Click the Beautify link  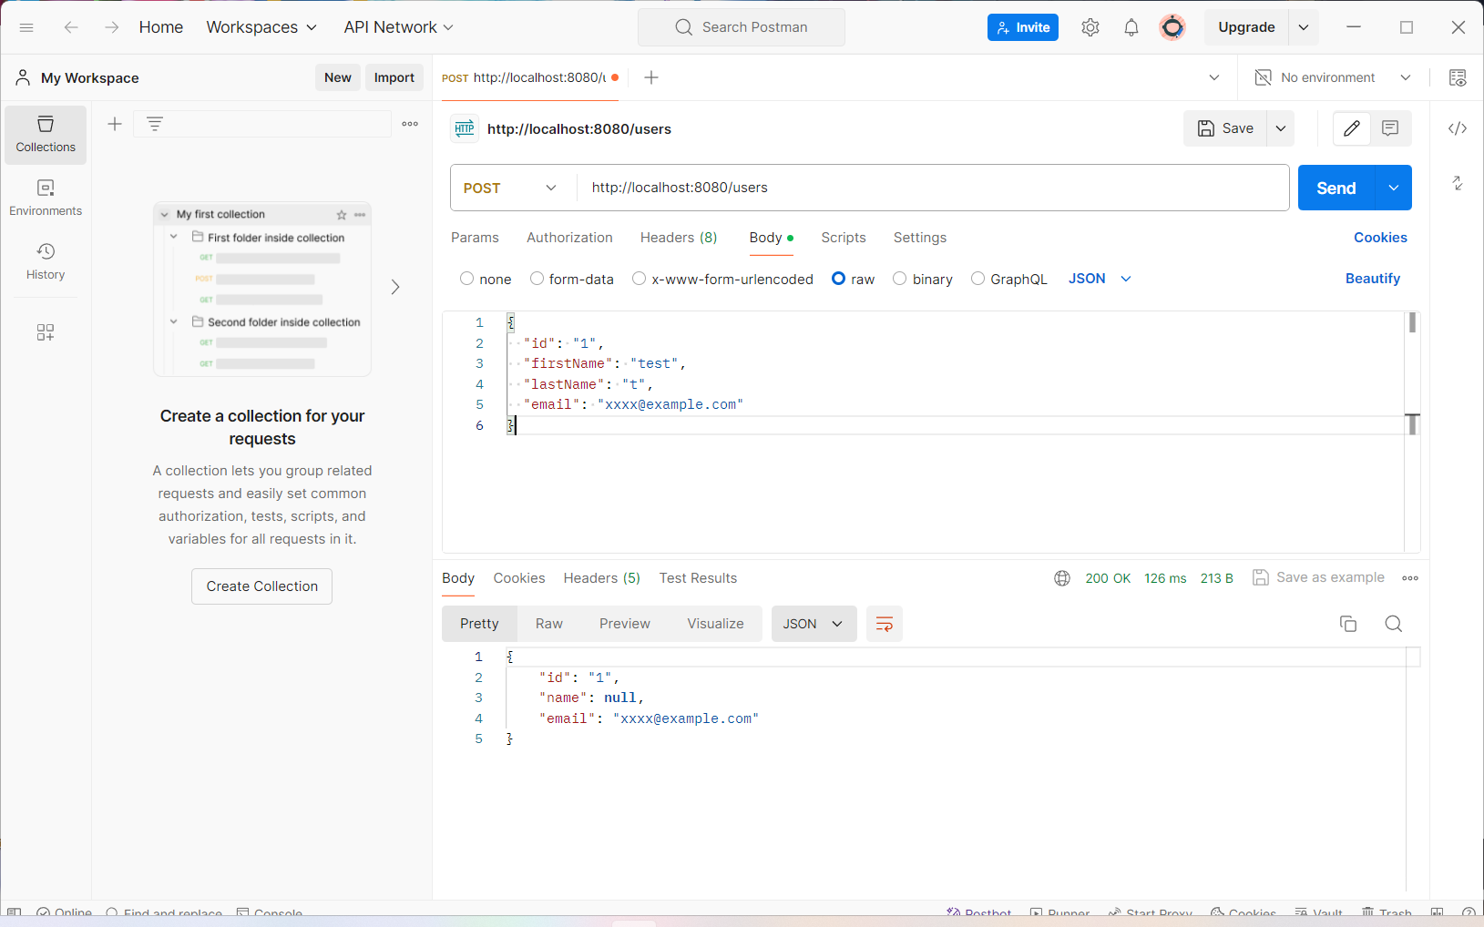(1373, 279)
